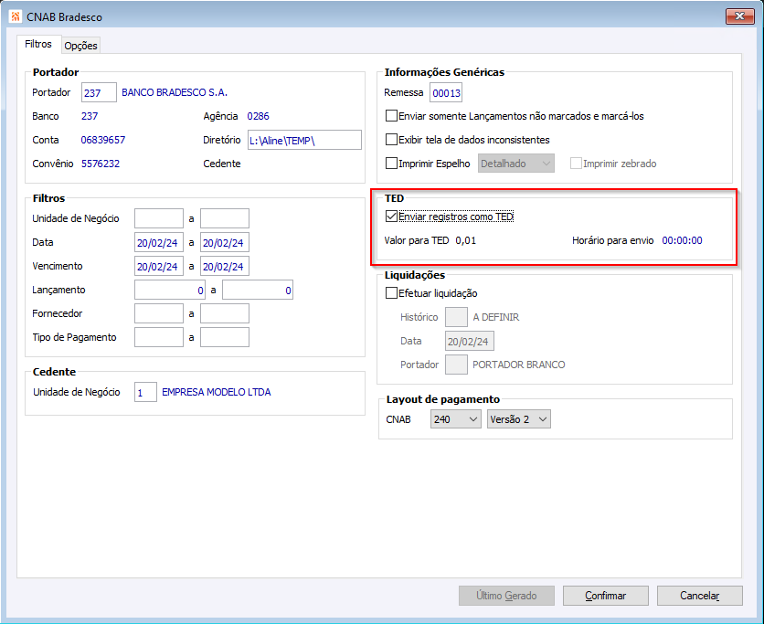Viewport: 764px width, 624px height.
Task: Click the Data start field in Filtros
Action: (159, 242)
